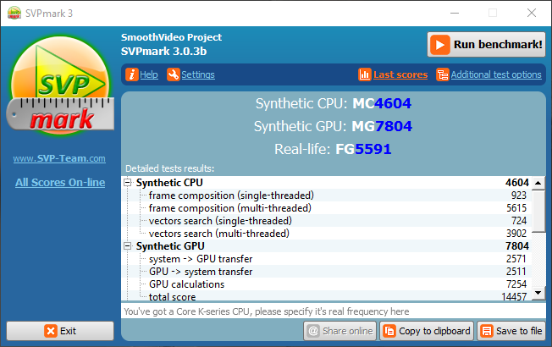Click the Detailed tests results label
This screenshot has width=552, height=347.
pyautogui.click(x=169, y=168)
